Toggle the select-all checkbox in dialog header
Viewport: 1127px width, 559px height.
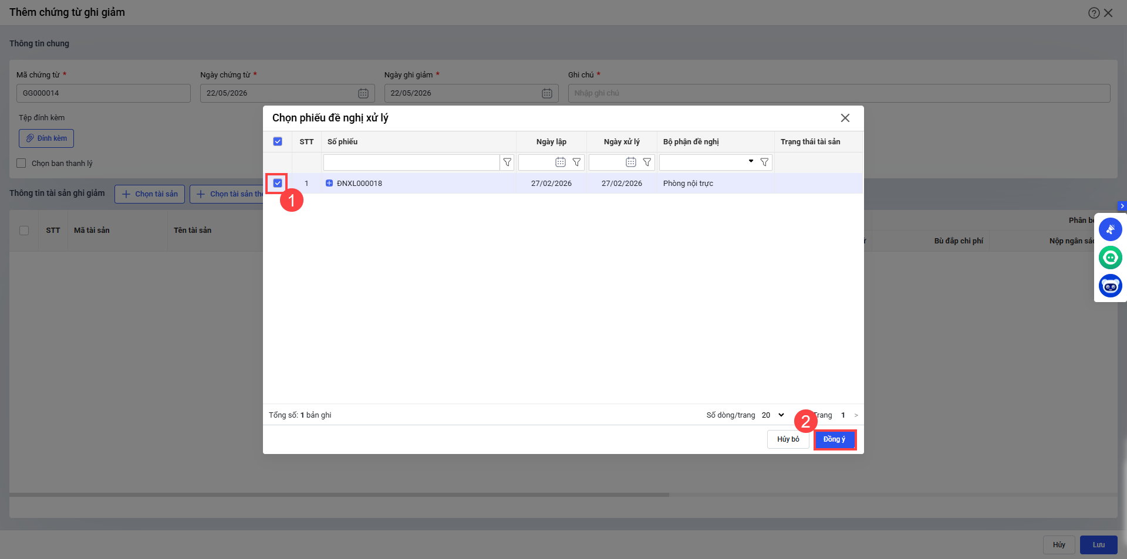pos(278,141)
